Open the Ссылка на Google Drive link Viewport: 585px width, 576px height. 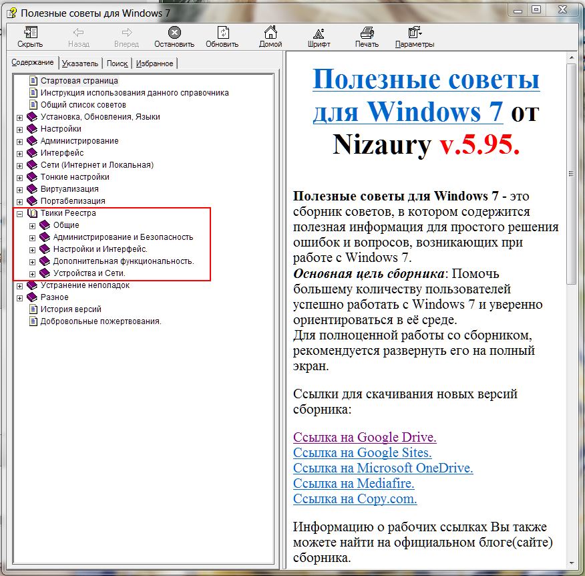365,437
